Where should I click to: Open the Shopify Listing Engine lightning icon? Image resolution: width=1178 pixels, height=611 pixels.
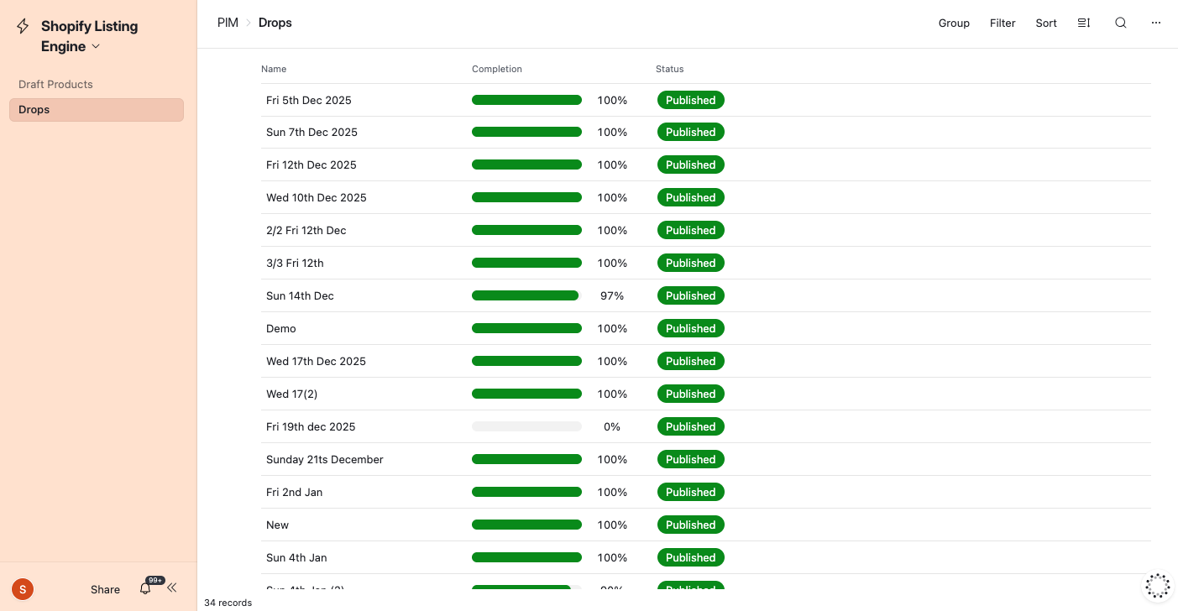click(x=23, y=26)
